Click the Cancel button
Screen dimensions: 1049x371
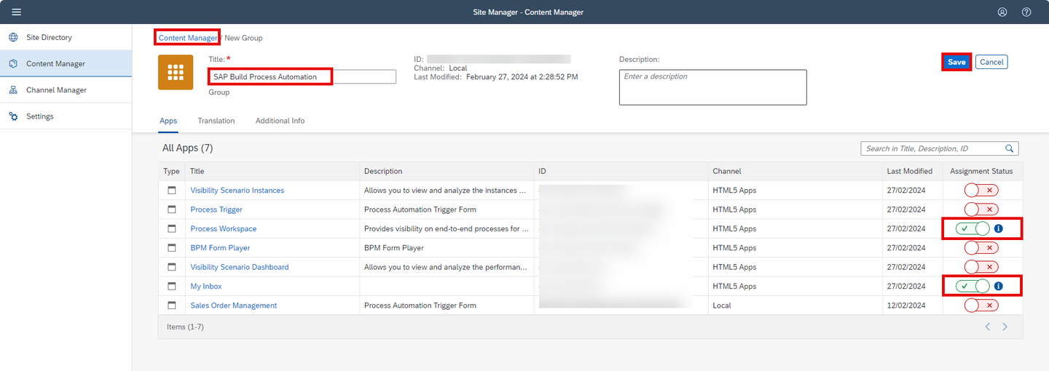991,62
